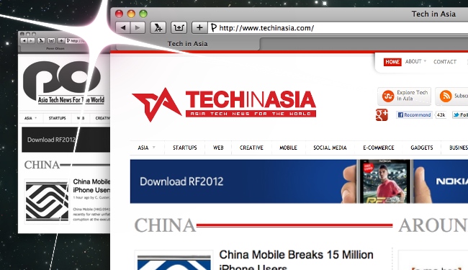Open the STARTUPS category in the front window
The width and height of the screenshot is (468, 270).
click(x=185, y=148)
